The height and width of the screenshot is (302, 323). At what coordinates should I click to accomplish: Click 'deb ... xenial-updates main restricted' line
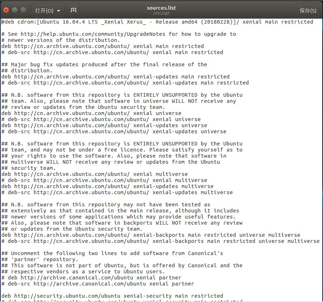pos(115,77)
